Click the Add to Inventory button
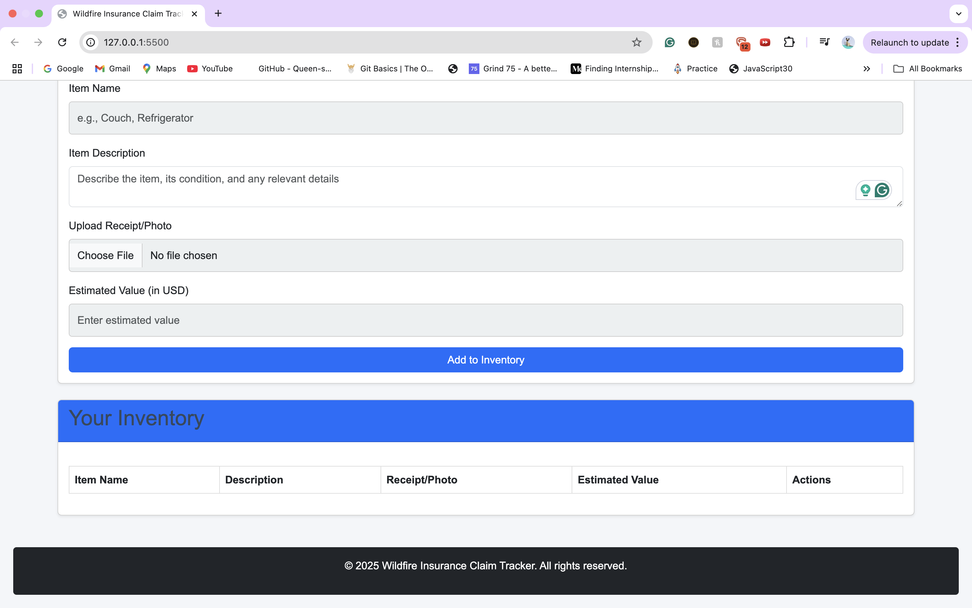Screen dimensions: 972x608 486,360
